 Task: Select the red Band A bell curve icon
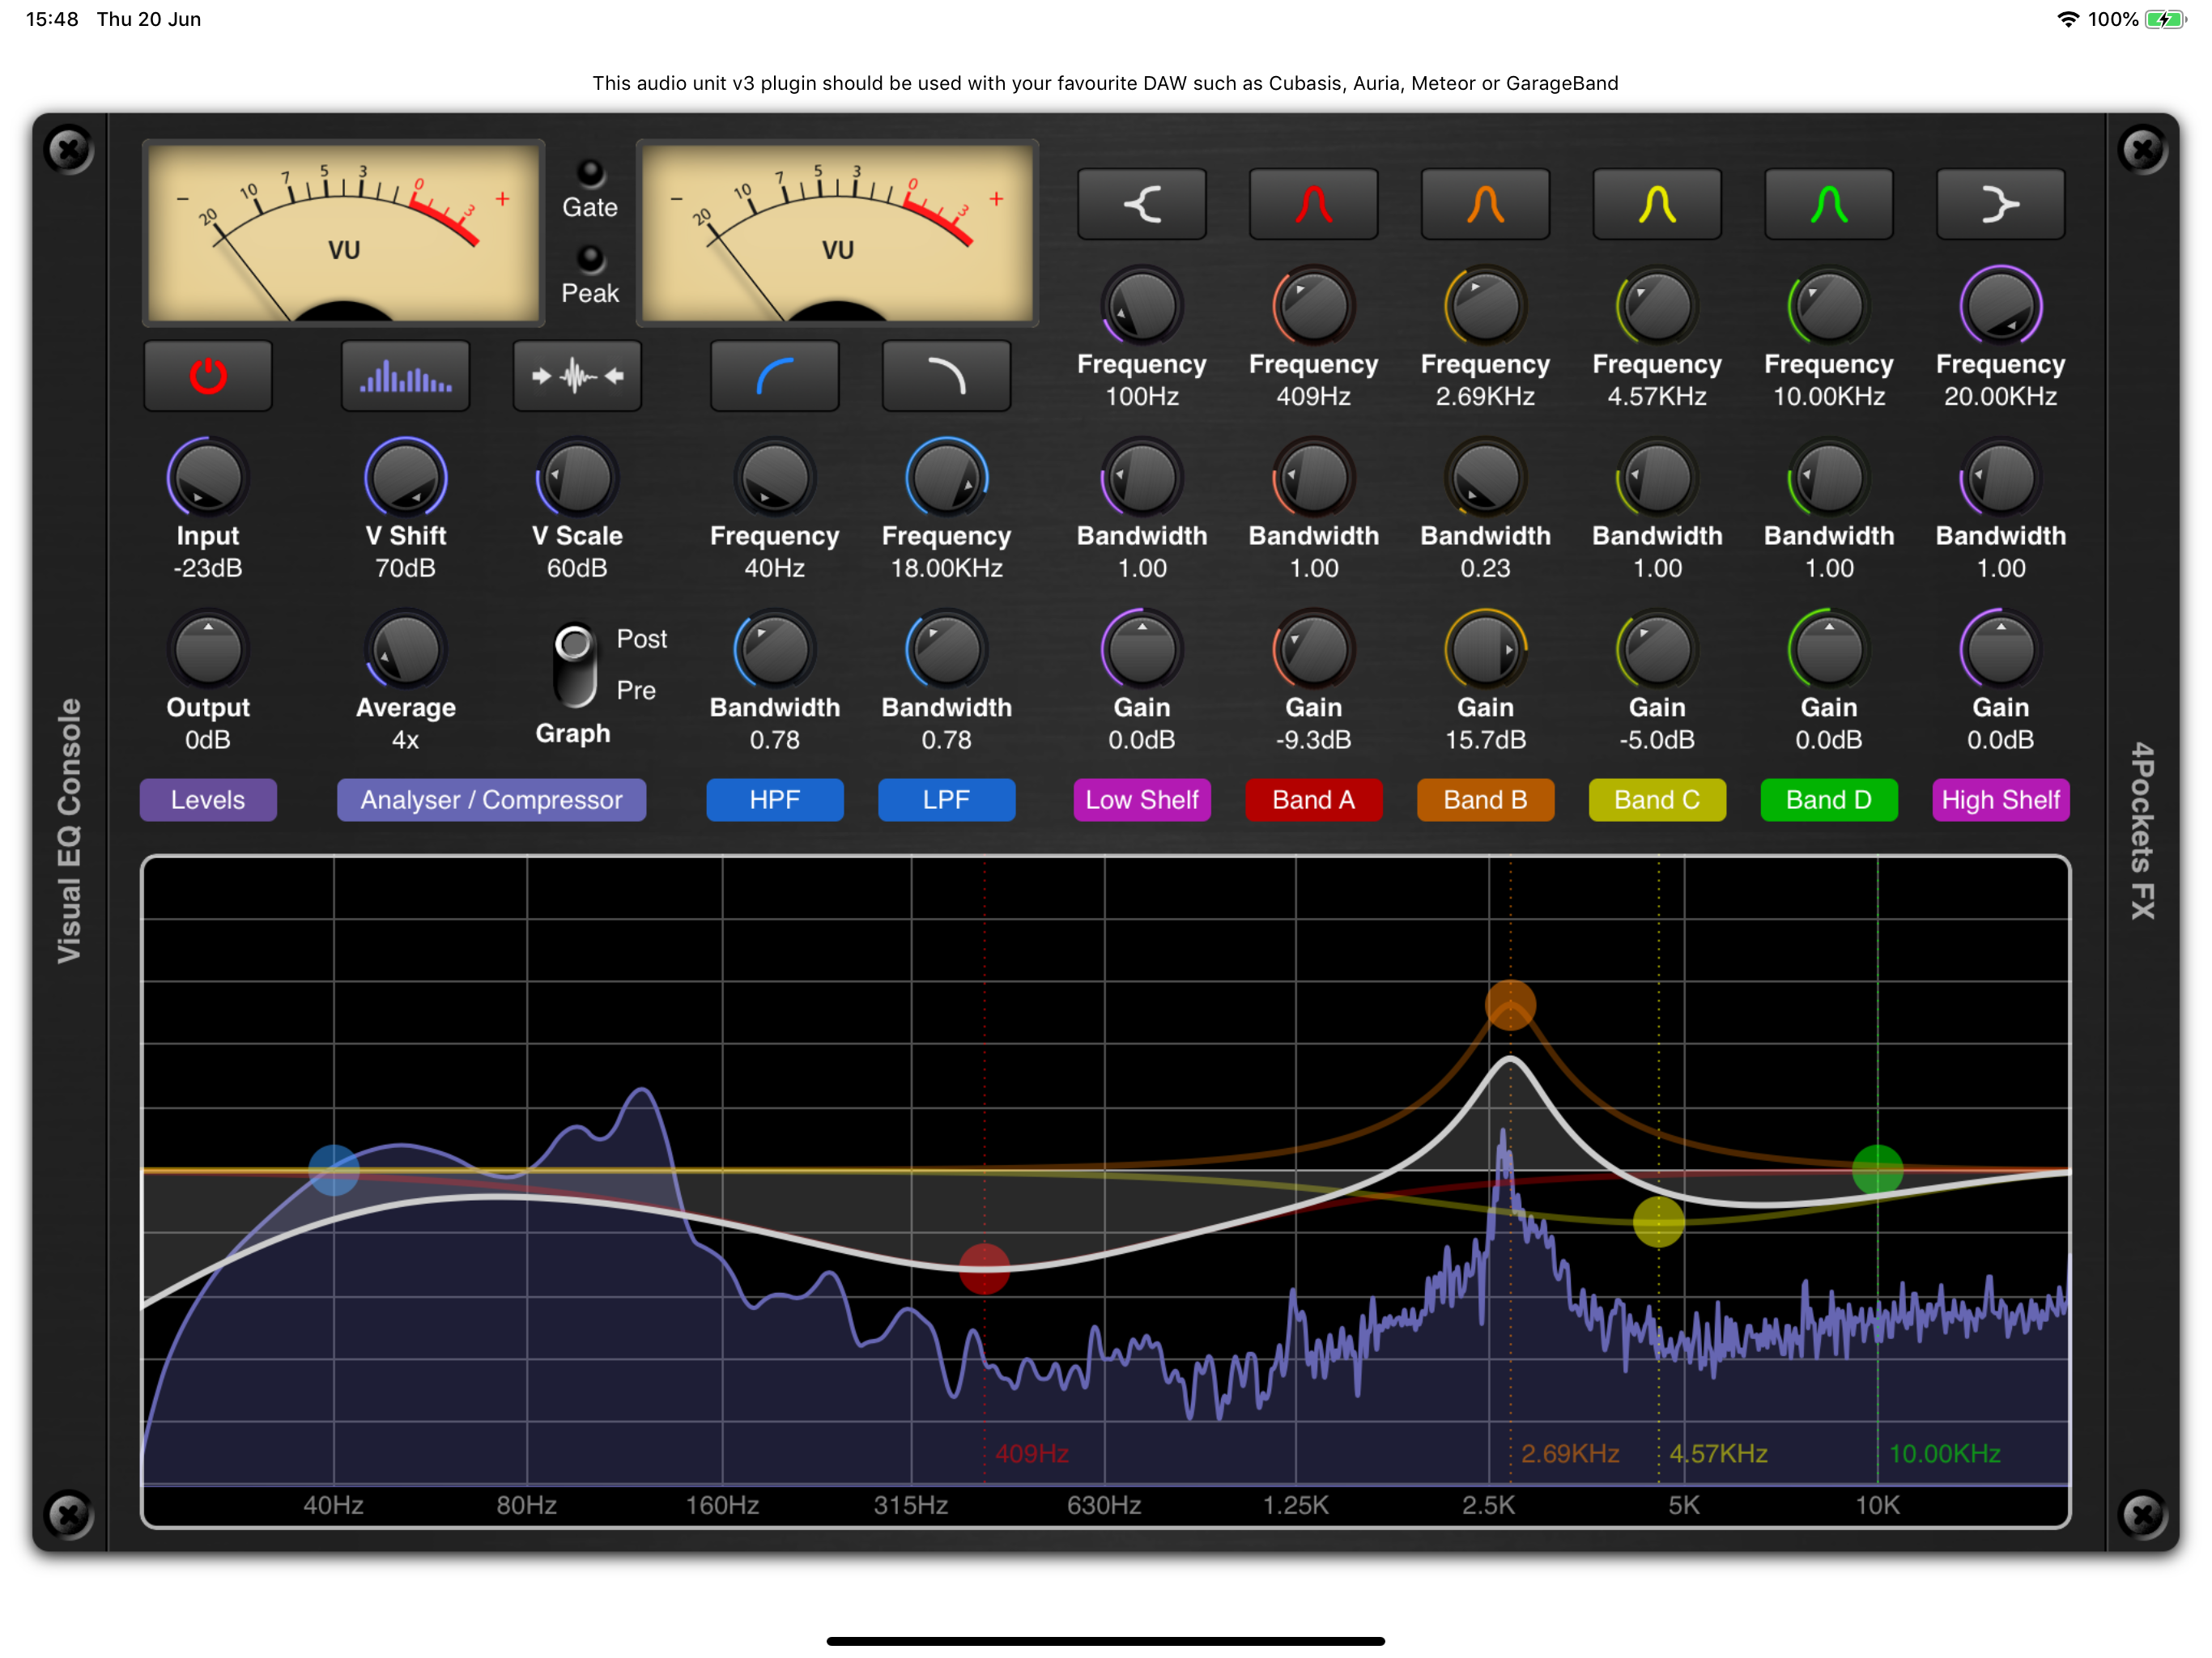click(x=1313, y=203)
